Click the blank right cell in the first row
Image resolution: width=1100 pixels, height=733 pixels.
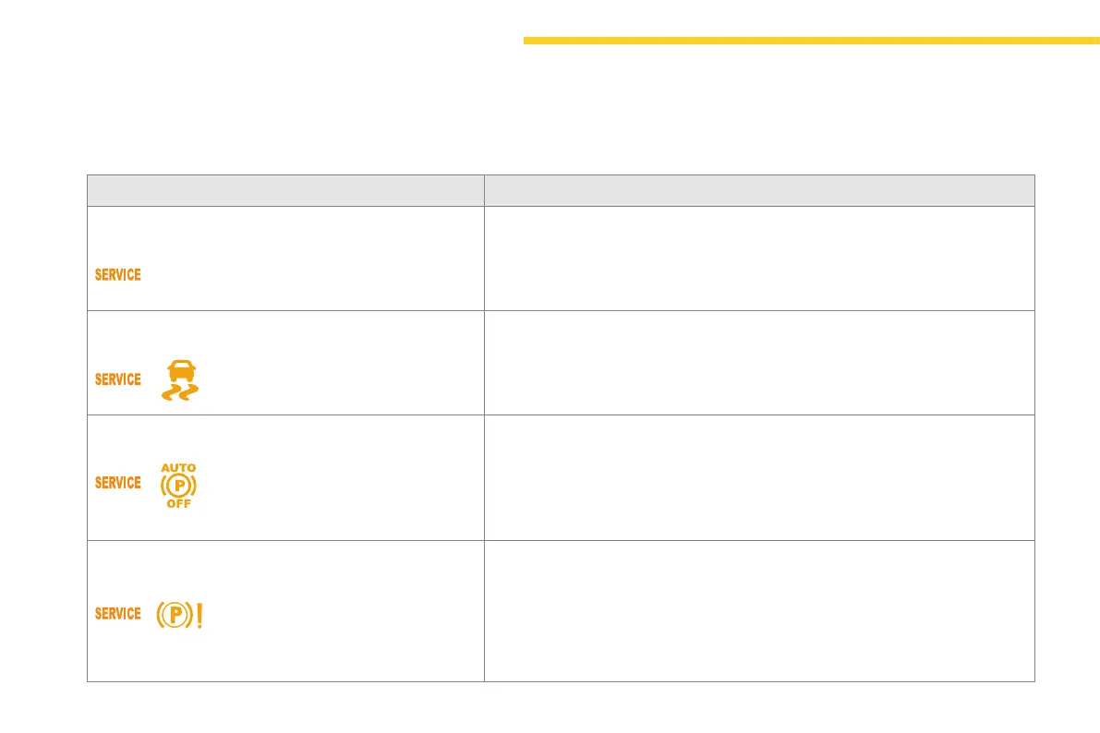(x=759, y=258)
